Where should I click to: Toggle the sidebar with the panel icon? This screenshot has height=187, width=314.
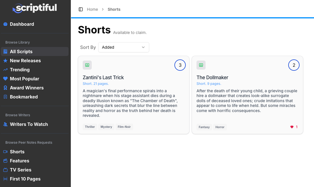point(80,9)
